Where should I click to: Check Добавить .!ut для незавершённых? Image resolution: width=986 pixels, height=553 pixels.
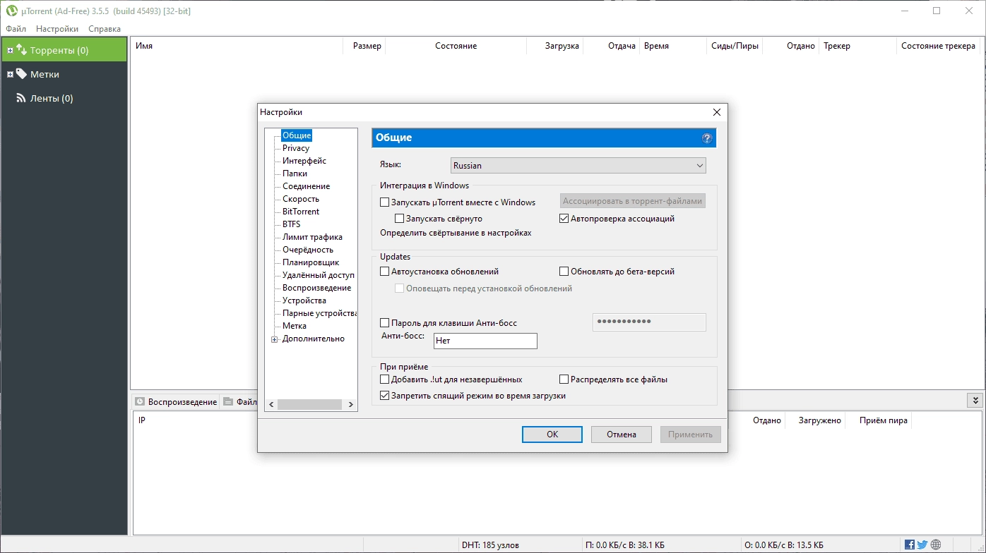point(385,379)
